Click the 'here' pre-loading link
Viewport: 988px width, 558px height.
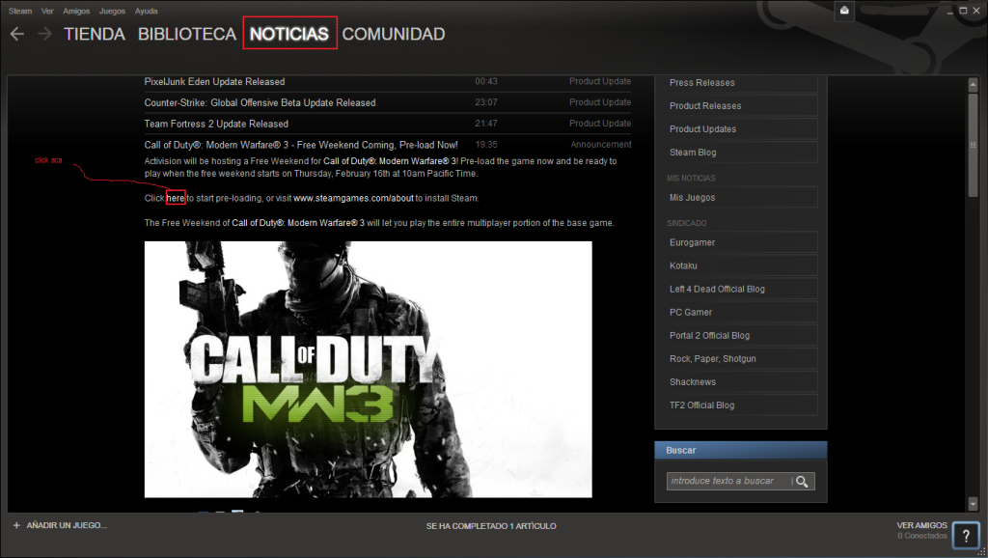coord(176,198)
